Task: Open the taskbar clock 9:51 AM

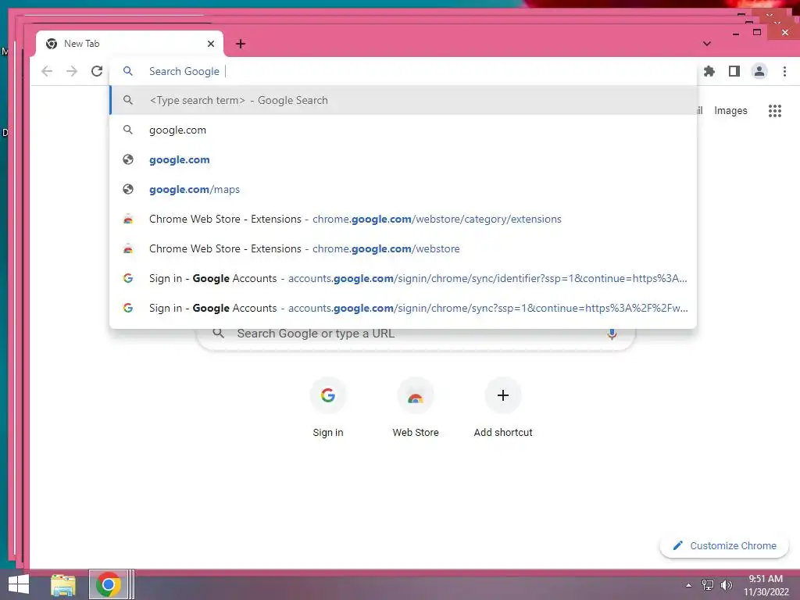Action: (x=766, y=585)
